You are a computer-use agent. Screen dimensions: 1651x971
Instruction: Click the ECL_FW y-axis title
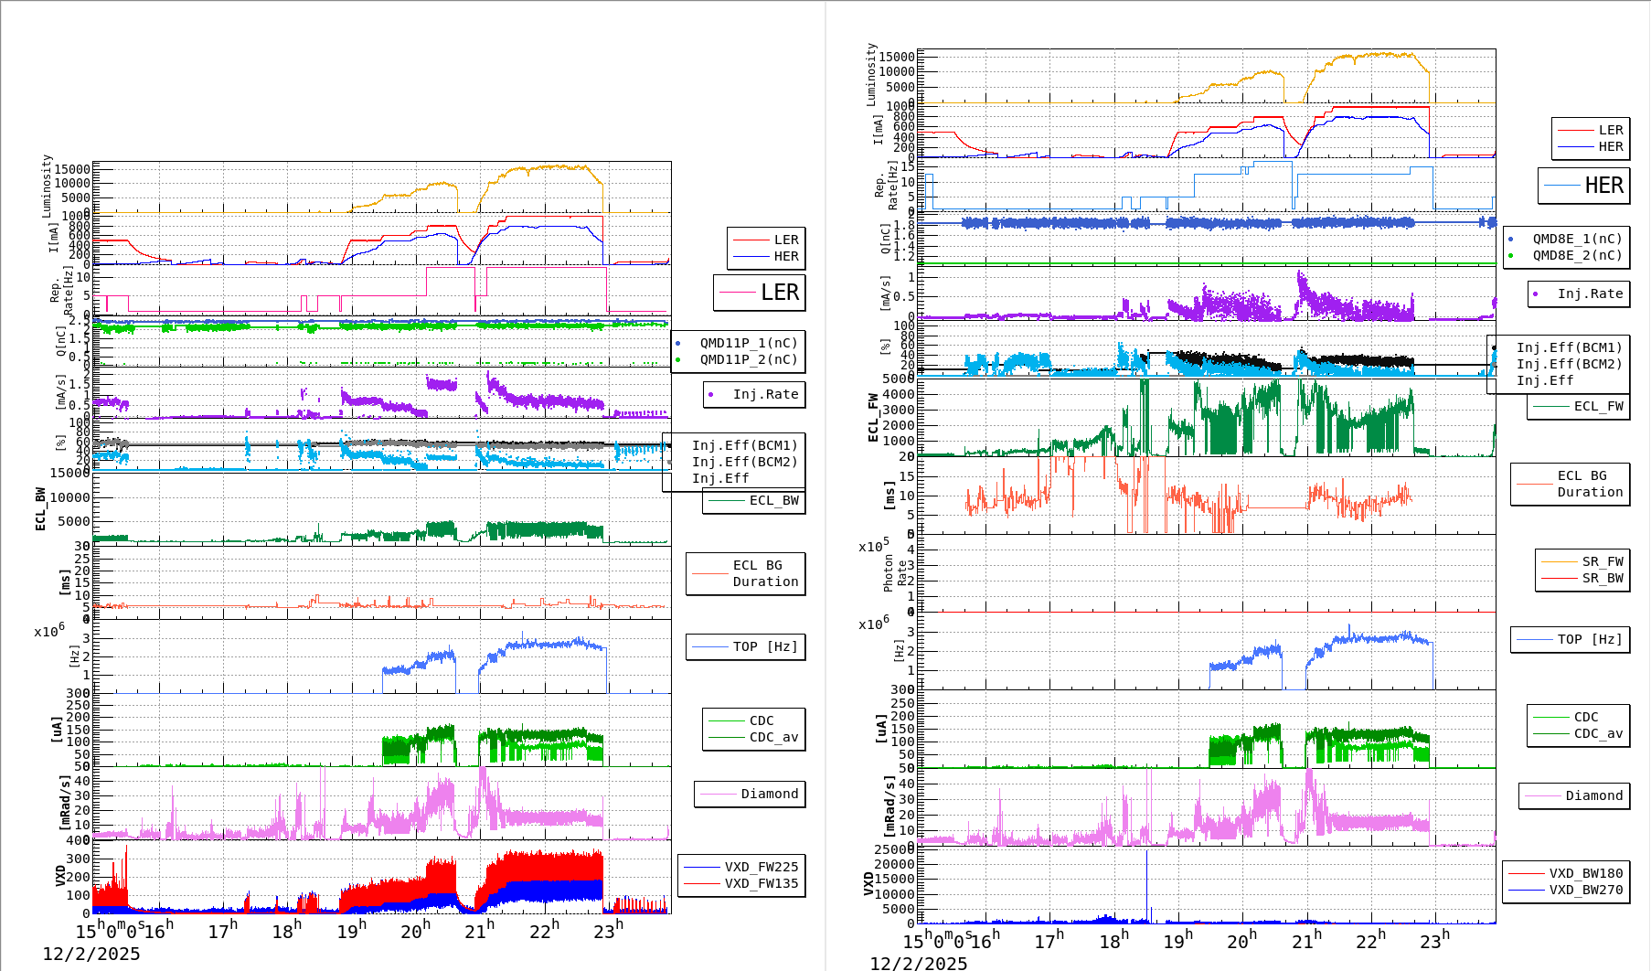[x=873, y=418]
